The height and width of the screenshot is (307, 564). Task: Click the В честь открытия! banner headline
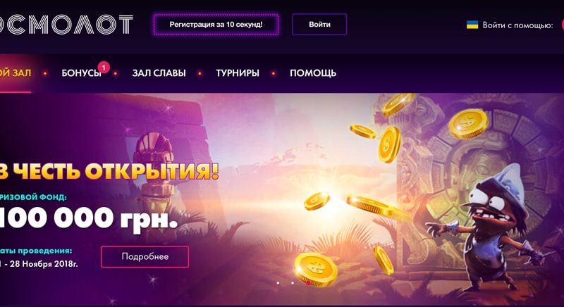(x=109, y=171)
